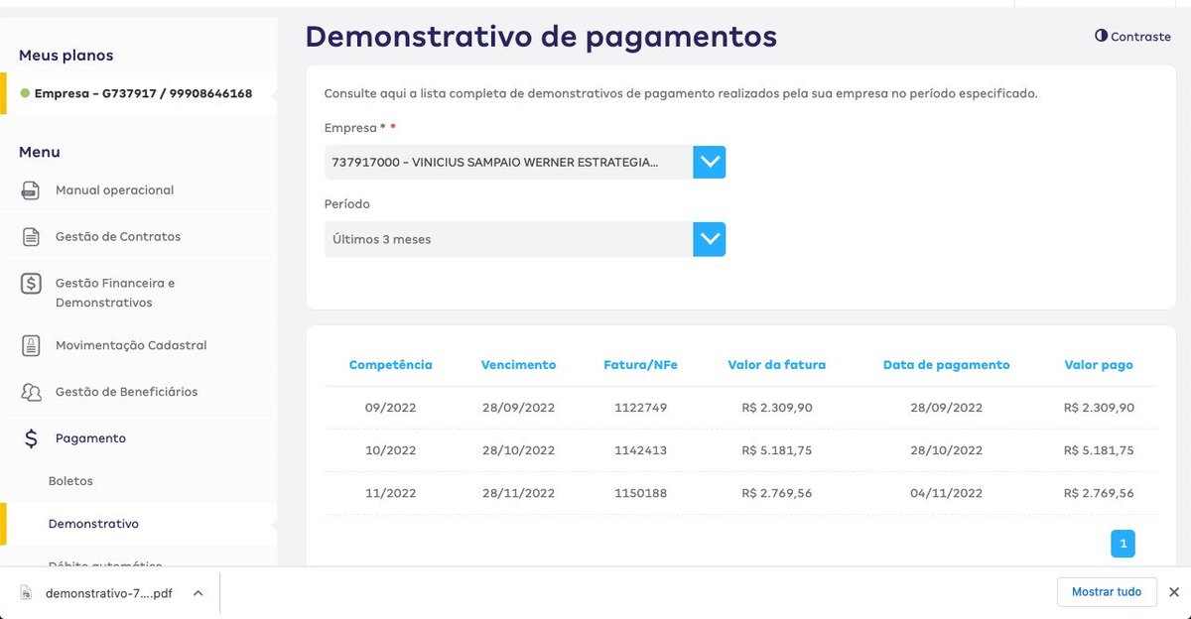Click vencimento 28/11/2022 cell
Viewport: 1191px width, 619px height.
click(519, 493)
